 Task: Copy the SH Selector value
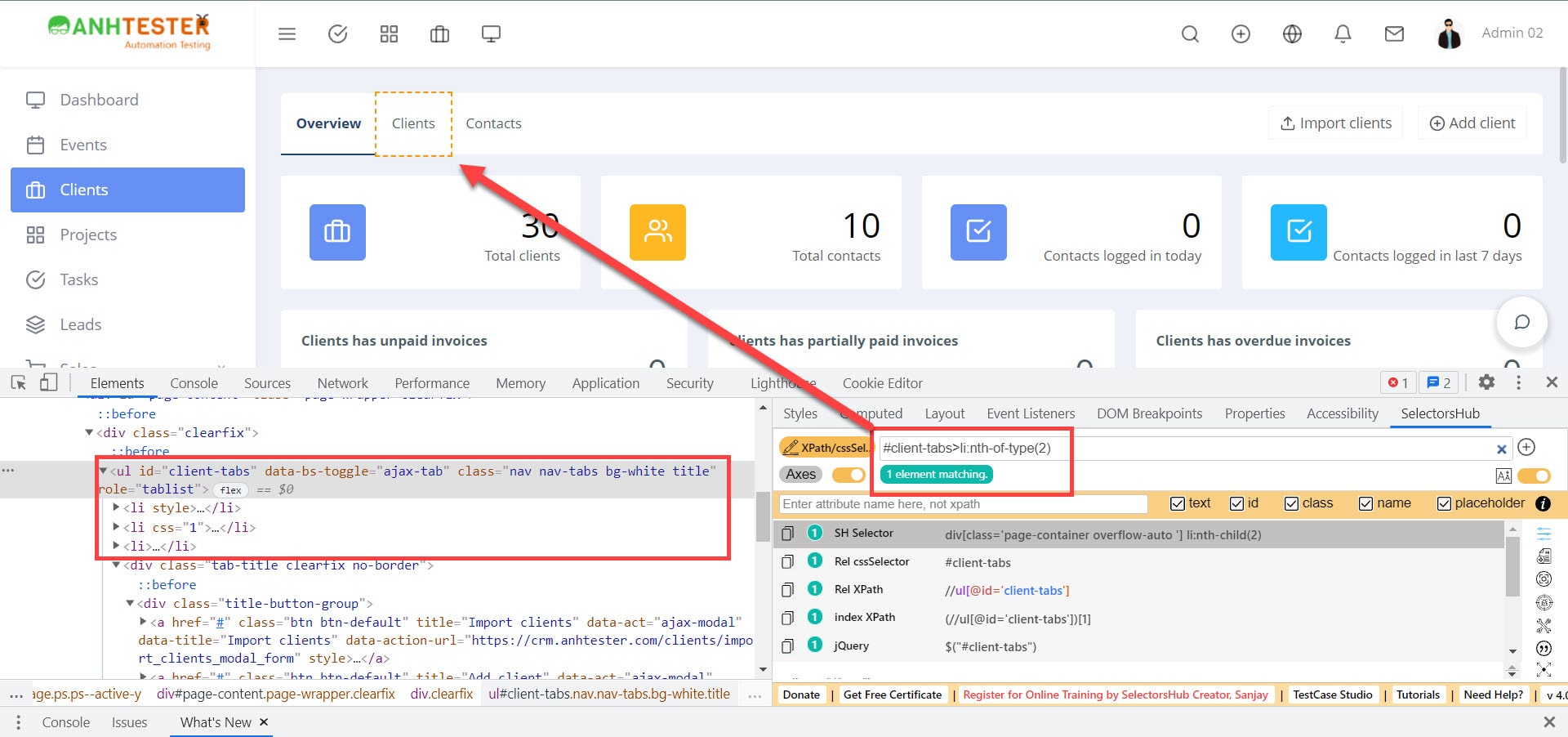[787, 534]
